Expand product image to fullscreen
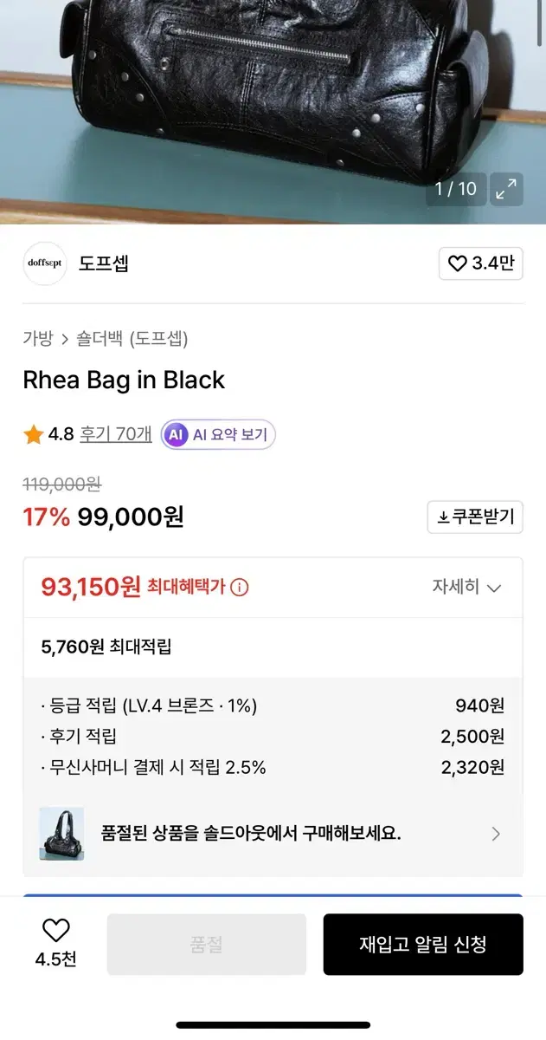 coord(506,188)
